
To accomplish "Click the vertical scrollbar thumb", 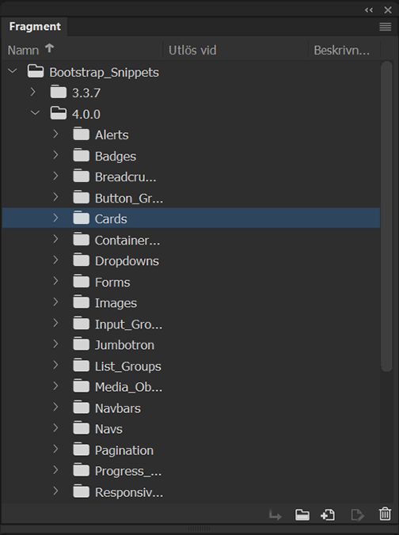I will [x=386, y=216].
